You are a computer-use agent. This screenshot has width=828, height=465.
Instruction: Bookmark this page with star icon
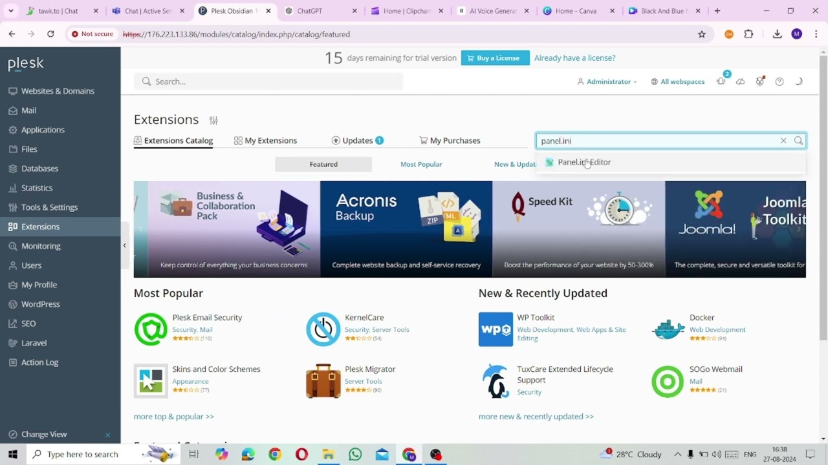[702, 34]
